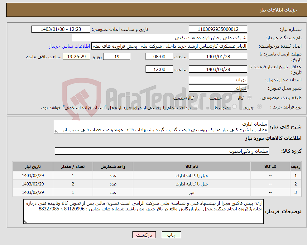Image resolution: width=307 pixels, height=245 pixels.
Task: Click the کد کالا column header
Action: pos(270,166)
